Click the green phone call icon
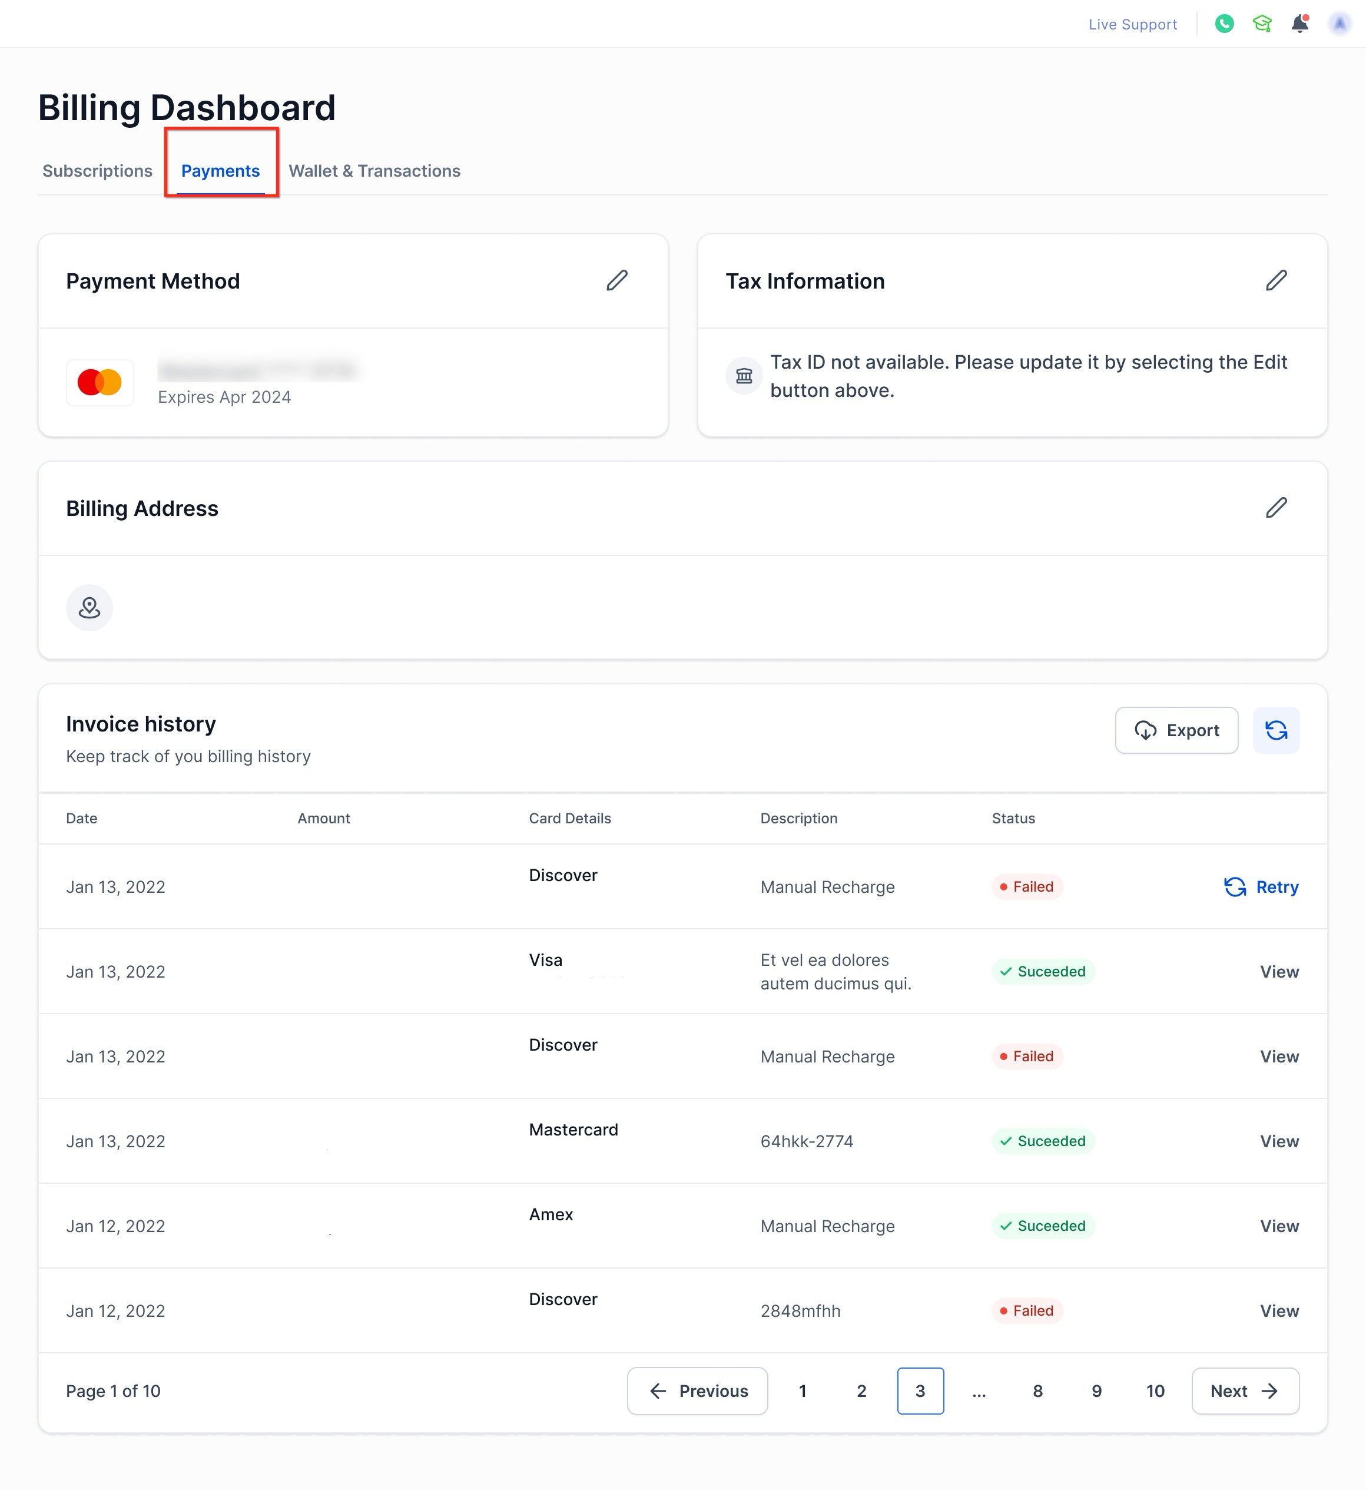This screenshot has width=1366, height=1490. [x=1224, y=24]
